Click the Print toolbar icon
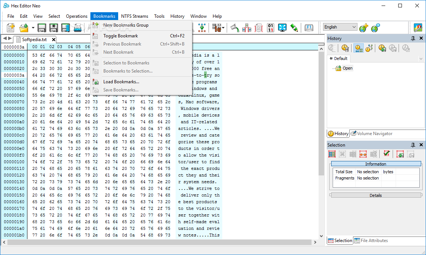This screenshot has height=255, width=426. click(78, 28)
